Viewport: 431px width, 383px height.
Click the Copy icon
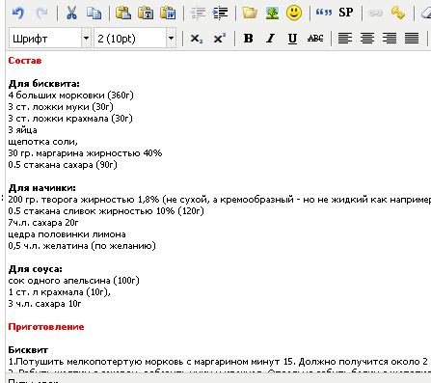[94, 14]
